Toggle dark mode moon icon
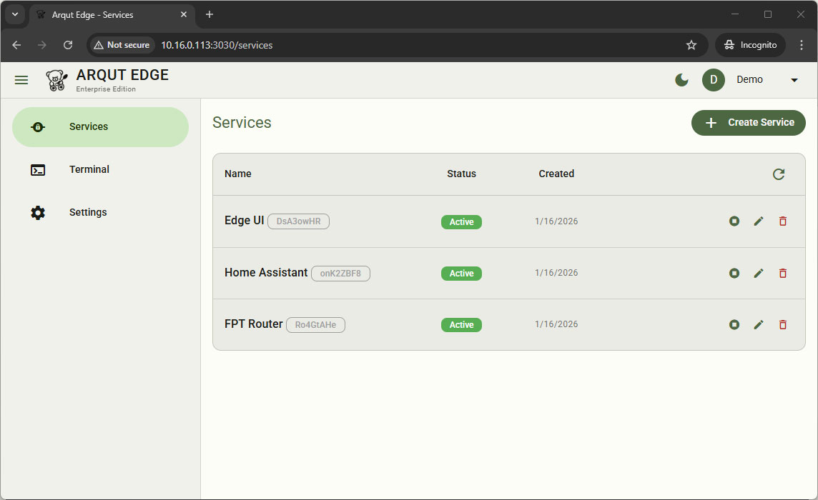 (681, 80)
